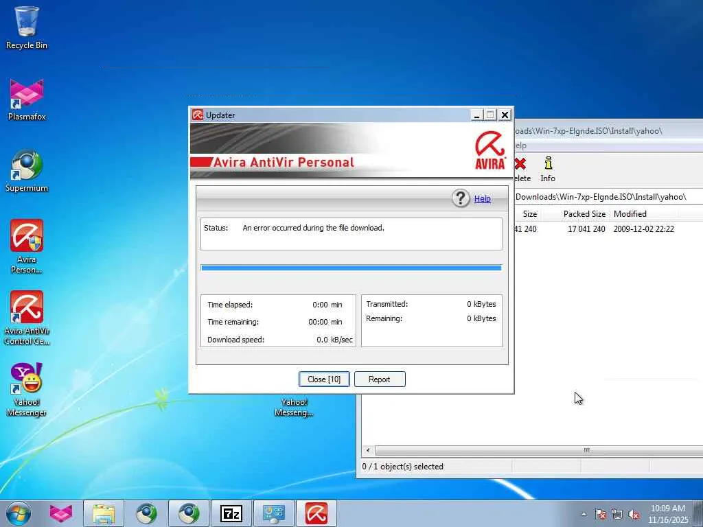This screenshot has height=527, width=703.
Task: Click the Avira icon in Updater title bar
Action: click(x=197, y=115)
